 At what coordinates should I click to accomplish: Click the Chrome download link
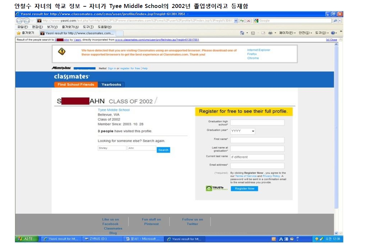tap(253, 58)
